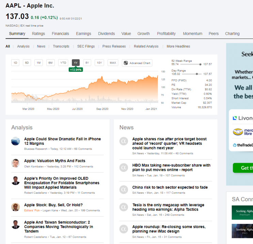This screenshot has width=253, height=244.
Task: Click alpha icon beside Apple shares rise news
Action: click(x=124, y=141)
